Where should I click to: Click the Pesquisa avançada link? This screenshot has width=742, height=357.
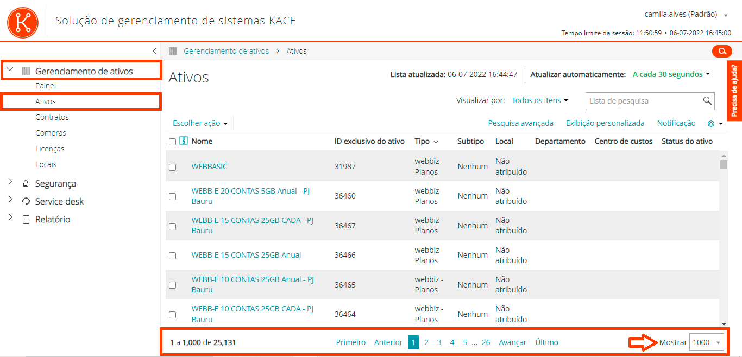click(x=521, y=123)
